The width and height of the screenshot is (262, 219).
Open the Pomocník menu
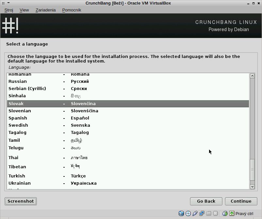(72, 10)
